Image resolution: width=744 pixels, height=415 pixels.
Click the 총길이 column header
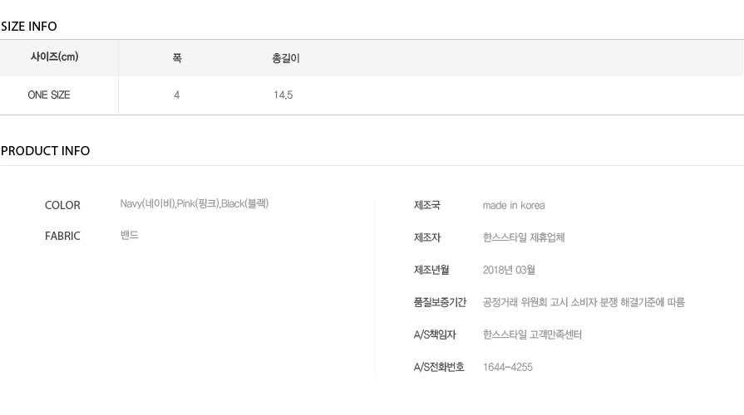(x=286, y=58)
